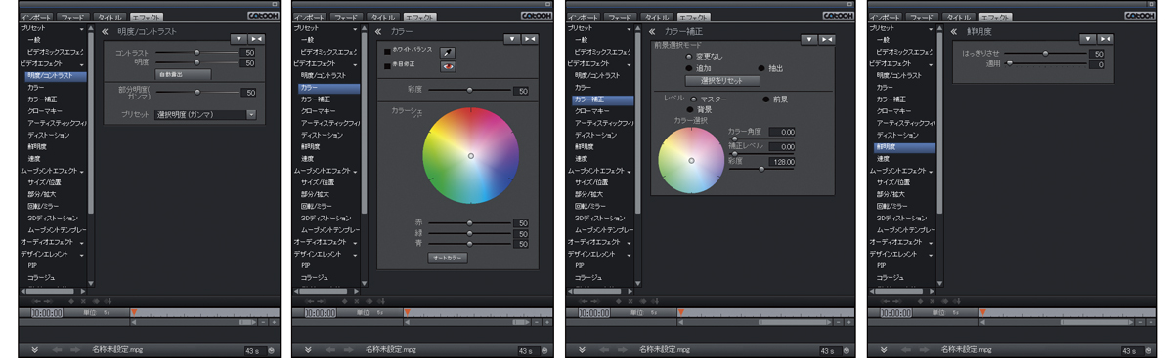The image size is (1173, 358).
Task: Select the red-eye correction eye icon
Action: 448,65
